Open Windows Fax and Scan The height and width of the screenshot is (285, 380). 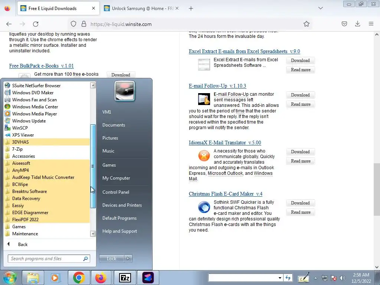pos(46,99)
